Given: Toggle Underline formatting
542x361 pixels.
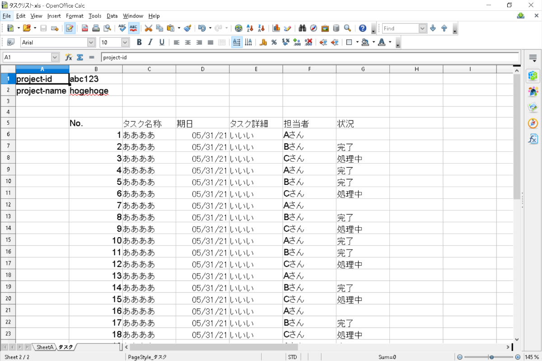Looking at the screenshot, I should 162,42.
